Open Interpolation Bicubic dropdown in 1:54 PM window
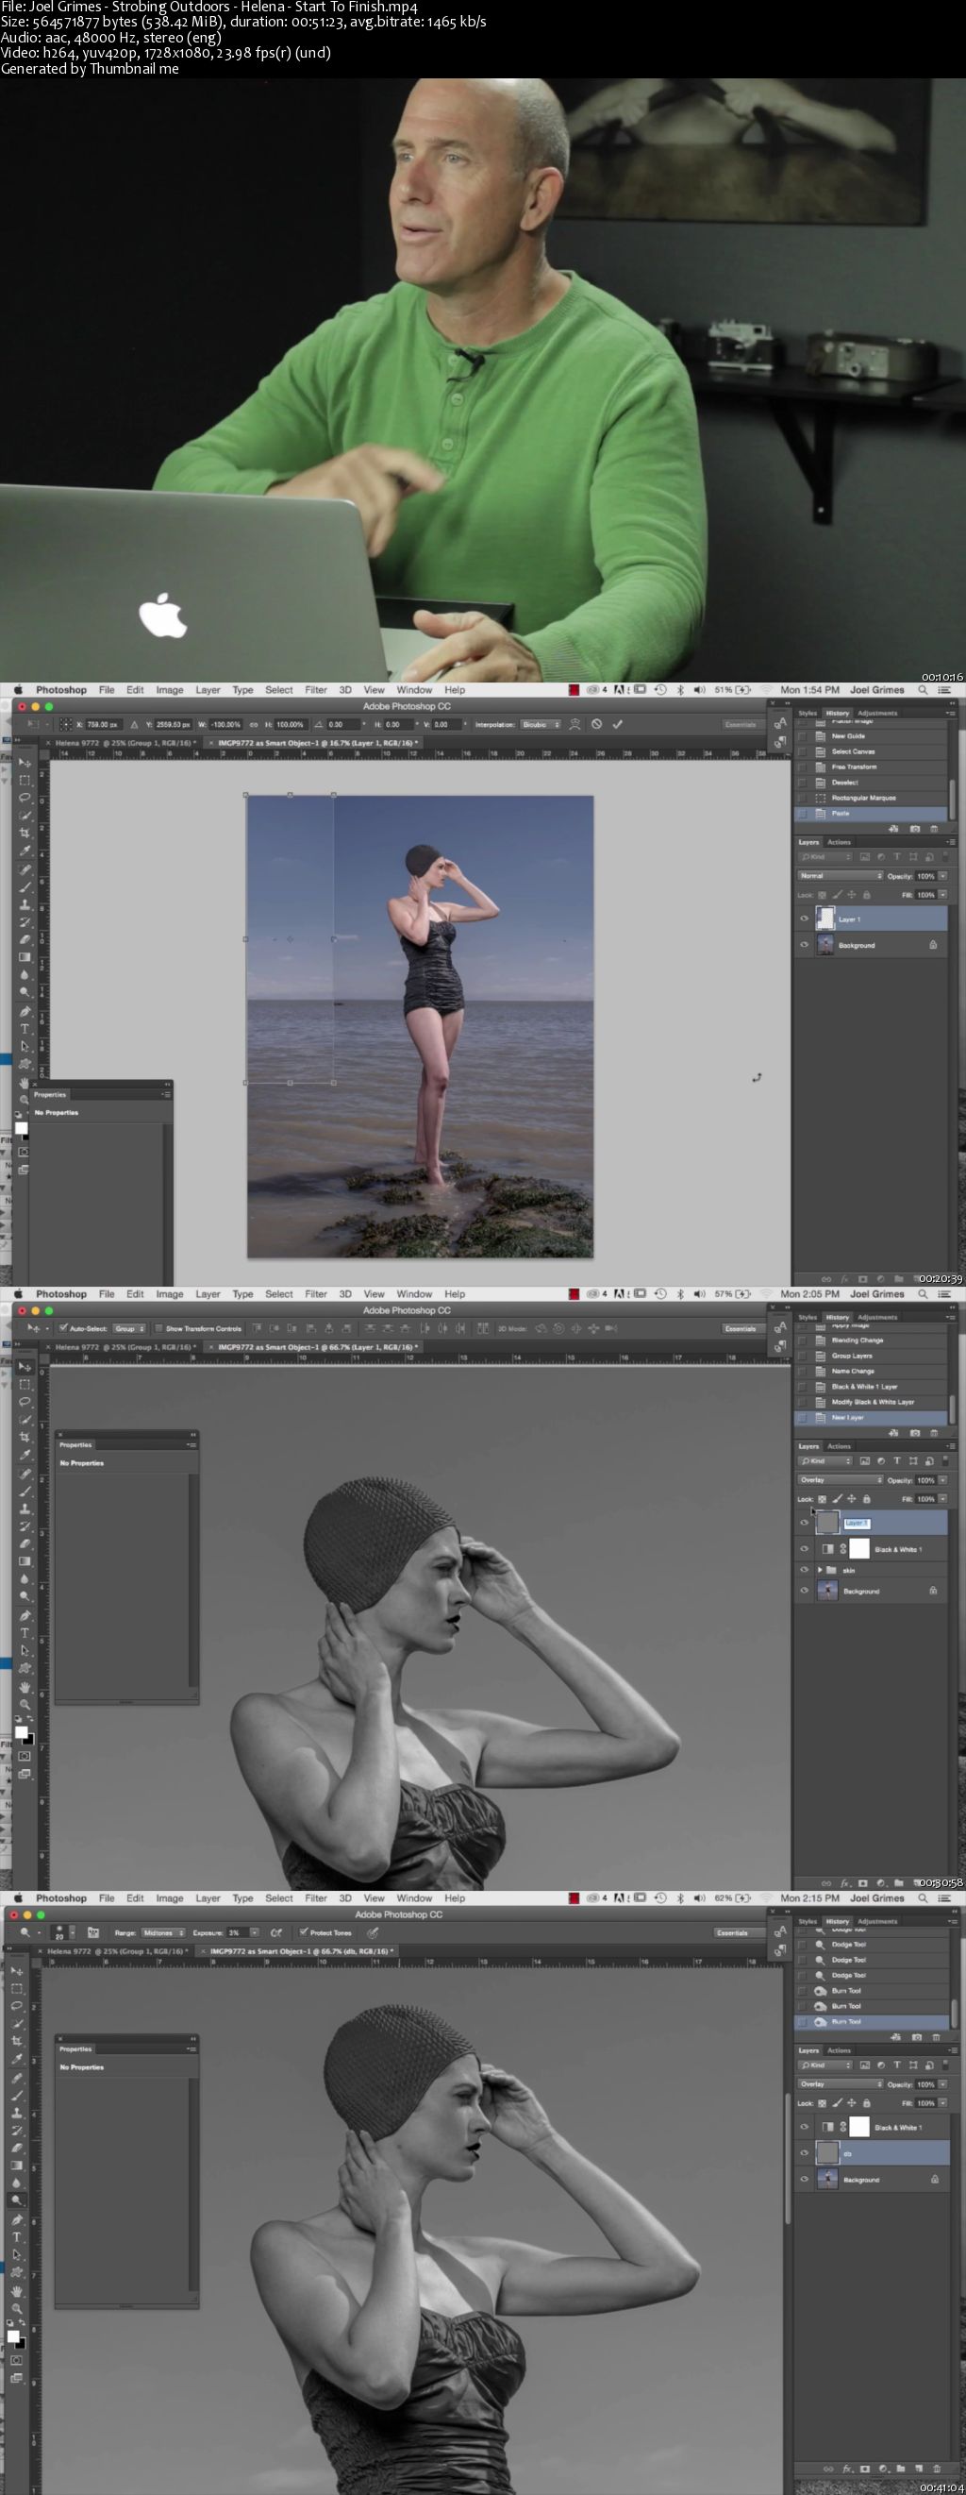The width and height of the screenshot is (966, 2495). tap(541, 723)
